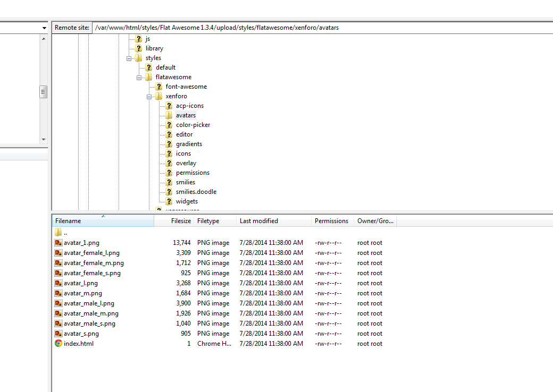The width and height of the screenshot is (553, 392).
Task: Select the color-picker folder in tree
Action: coord(193,125)
